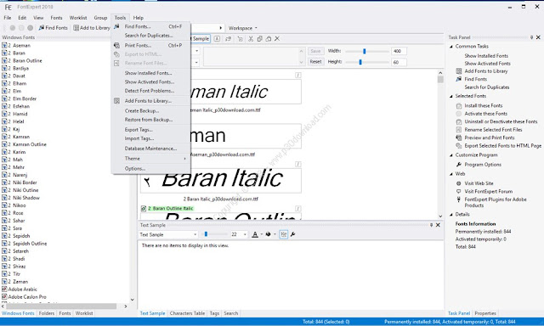This screenshot has height=326, width=544.
Task: Toggle the checkbox next to Baran Outline Italic
Action: click(144, 208)
